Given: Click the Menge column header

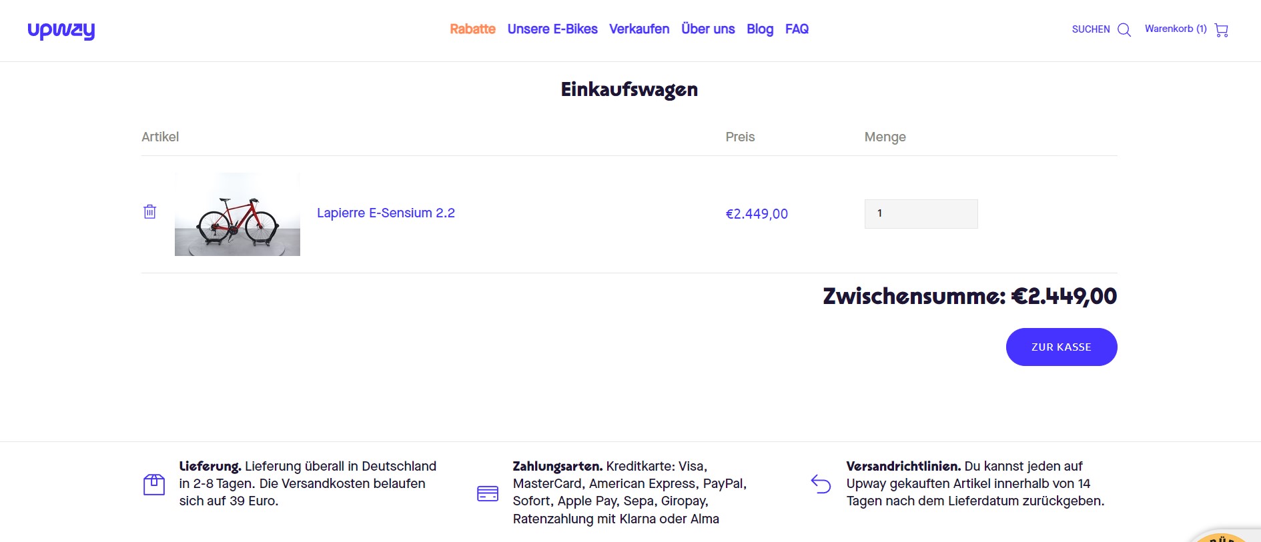Looking at the screenshot, I should 885,137.
